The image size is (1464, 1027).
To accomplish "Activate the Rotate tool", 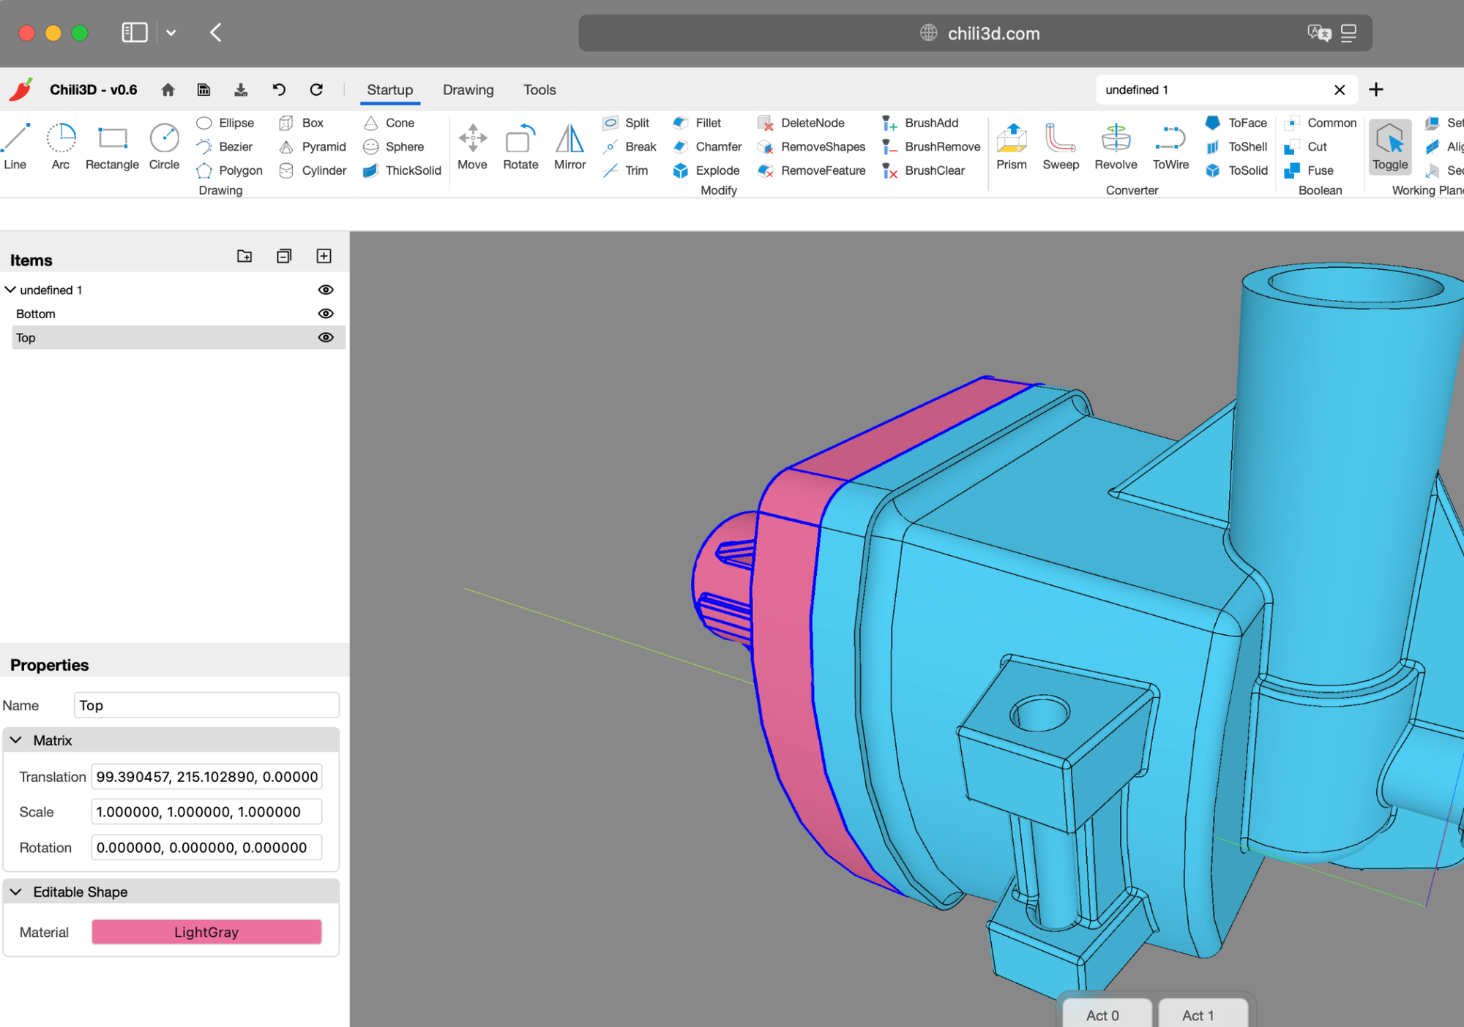I will pyautogui.click(x=520, y=147).
